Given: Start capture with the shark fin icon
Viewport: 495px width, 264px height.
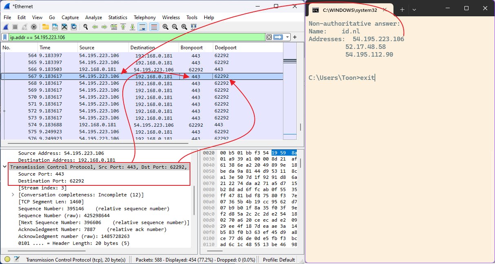Looking at the screenshot, I should [x=6, y=27].
